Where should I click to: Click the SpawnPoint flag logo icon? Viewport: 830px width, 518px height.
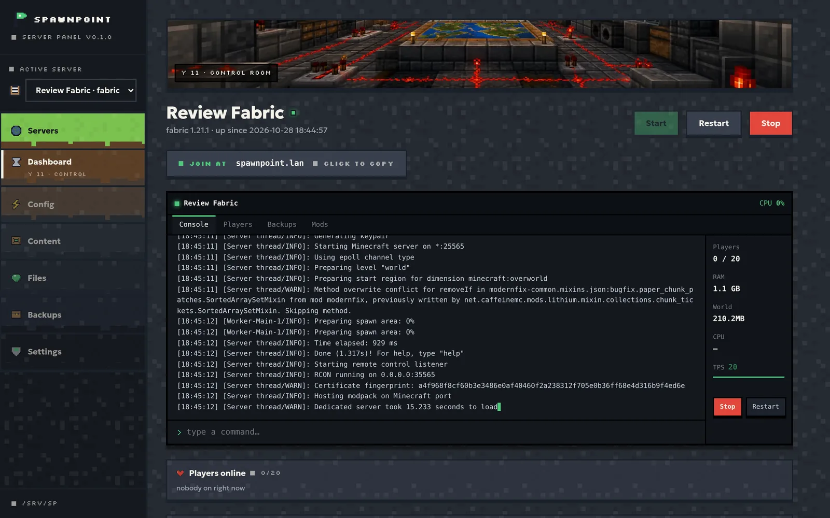point(21,17)
